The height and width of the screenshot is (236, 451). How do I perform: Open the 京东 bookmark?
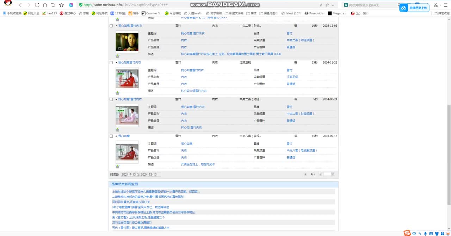[x=84, y=13]
